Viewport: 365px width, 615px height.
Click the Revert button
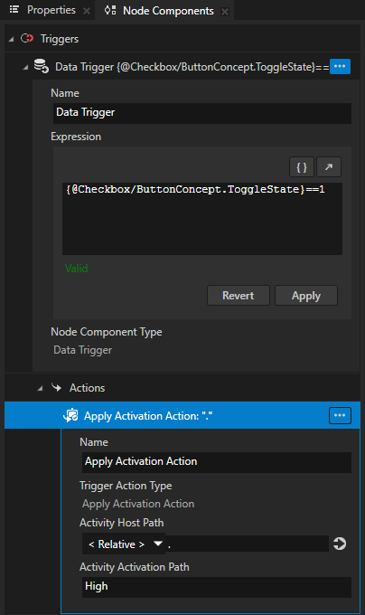pyautogui.click(x=239, y=296)
